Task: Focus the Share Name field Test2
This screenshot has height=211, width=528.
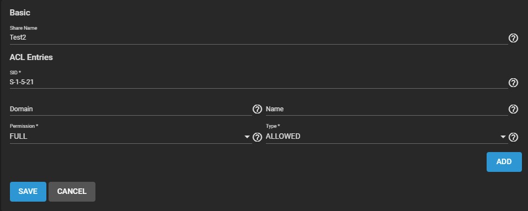Action: 259,37
